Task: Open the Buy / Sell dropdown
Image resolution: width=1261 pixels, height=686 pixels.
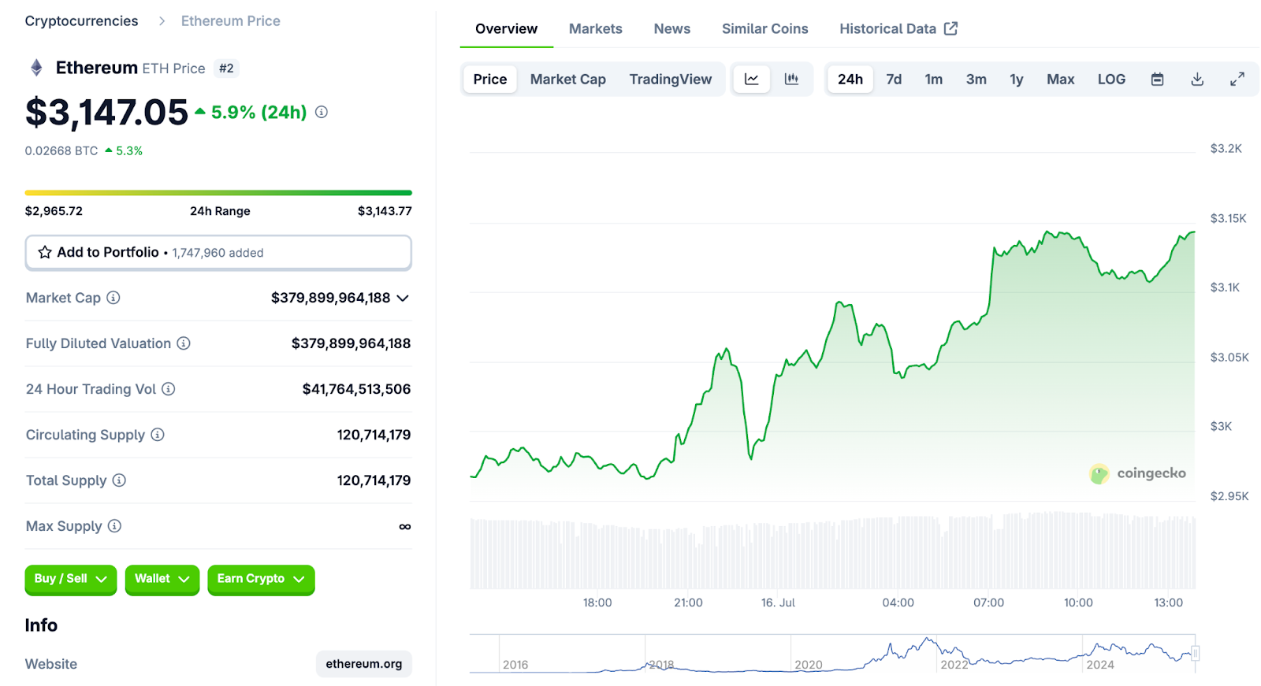Action: pyautogui.click(x=71, y=579)
